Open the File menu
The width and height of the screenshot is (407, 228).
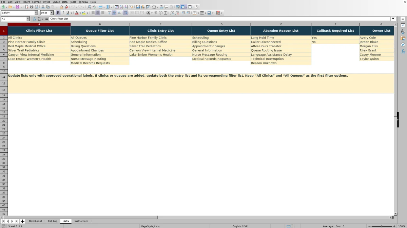[x=3, y=2]
